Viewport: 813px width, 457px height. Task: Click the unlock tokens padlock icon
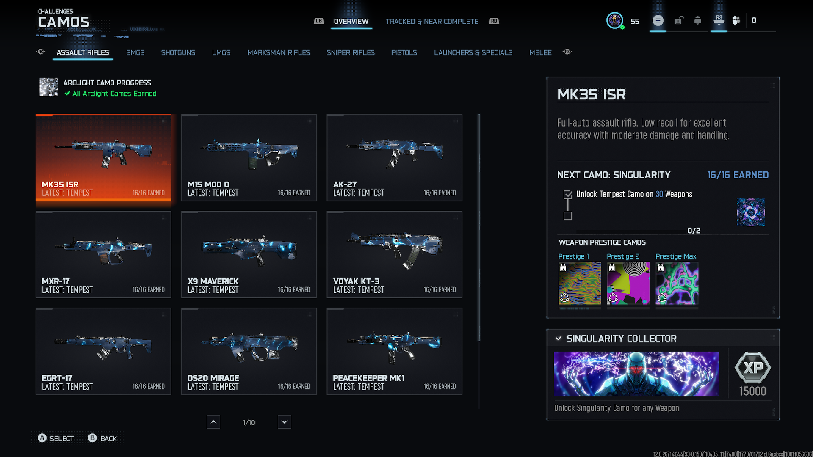tap(679, 20)
